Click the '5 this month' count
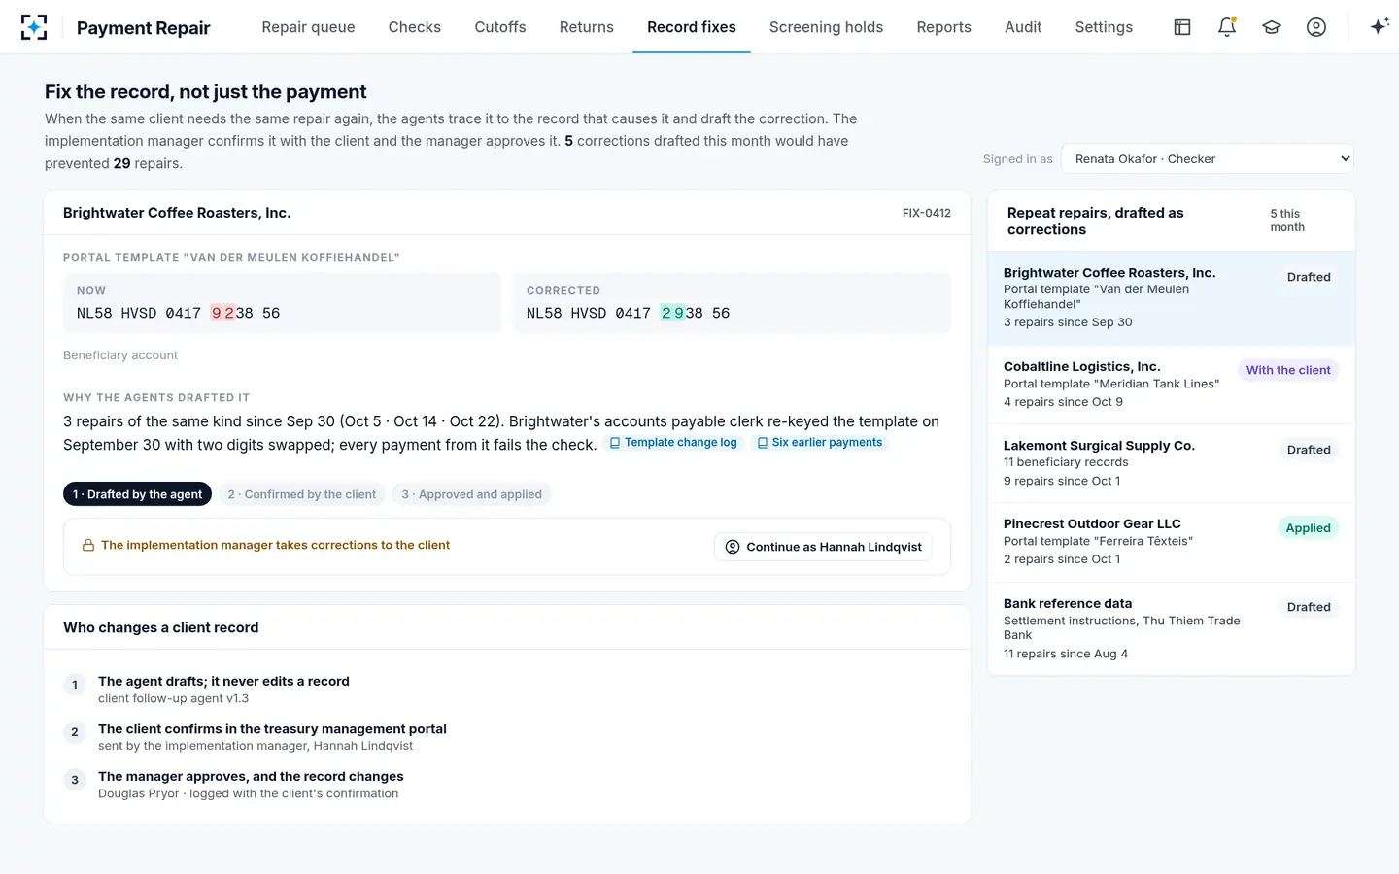1399x874 pixels. [x=1287, y=220]
